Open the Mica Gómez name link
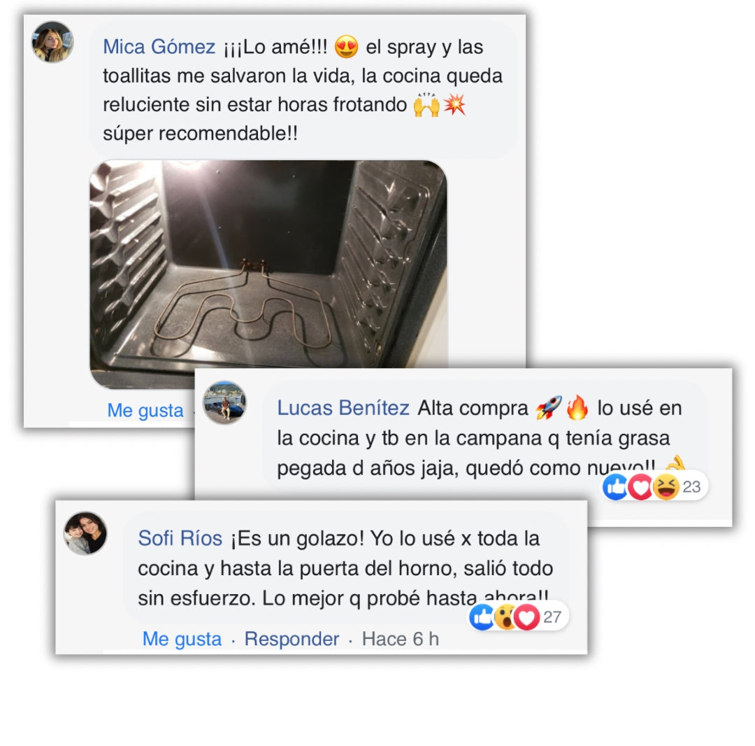This screenshot has height=746, width=755. coord(159,47)
